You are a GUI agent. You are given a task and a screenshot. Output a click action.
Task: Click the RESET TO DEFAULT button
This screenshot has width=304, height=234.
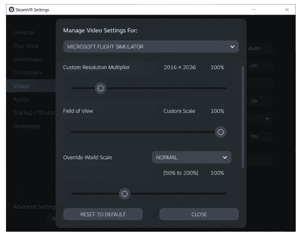pos(103,214)
